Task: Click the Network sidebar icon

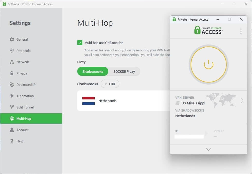Action: point(12,62)
